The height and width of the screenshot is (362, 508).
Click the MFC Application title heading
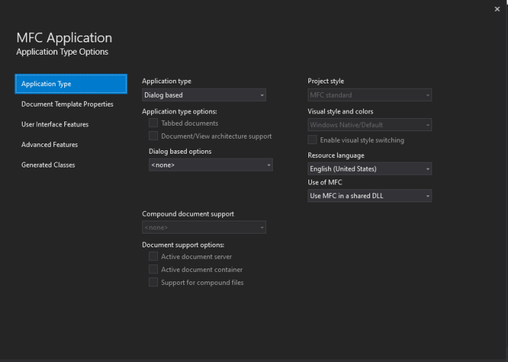tap(64, 38)
